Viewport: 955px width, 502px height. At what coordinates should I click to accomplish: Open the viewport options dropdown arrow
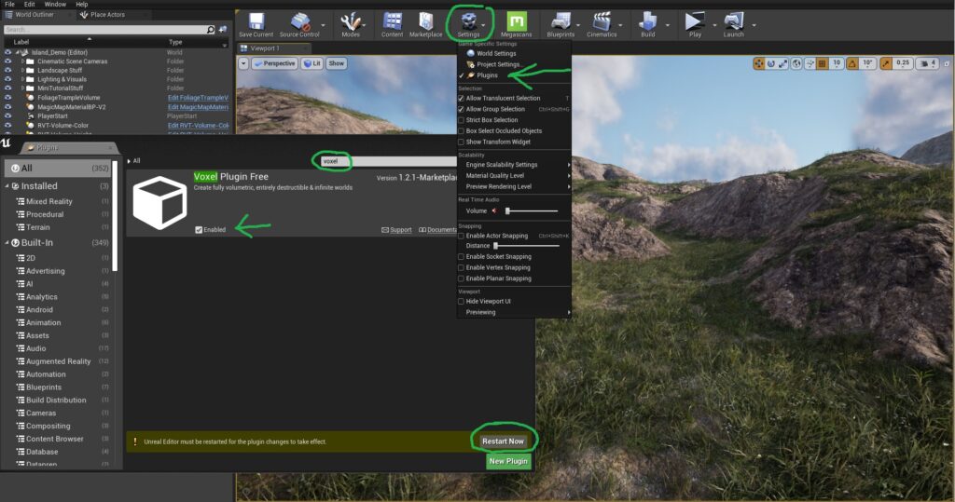tap(243, 63)
